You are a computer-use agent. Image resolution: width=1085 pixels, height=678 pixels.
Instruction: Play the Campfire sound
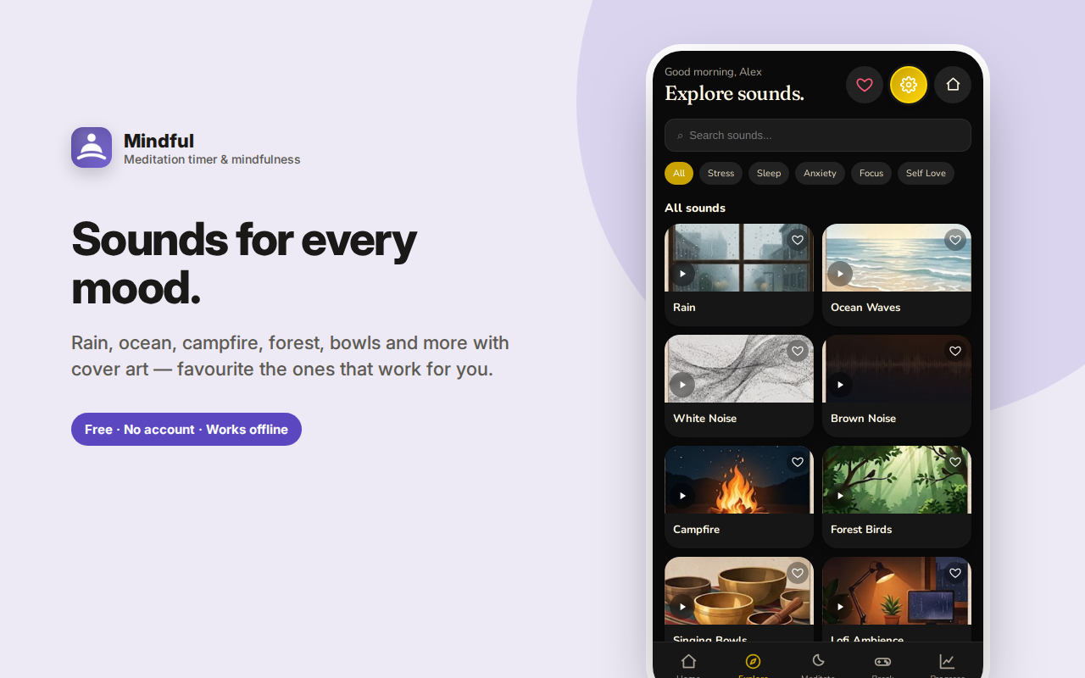(x=682, y=496)
